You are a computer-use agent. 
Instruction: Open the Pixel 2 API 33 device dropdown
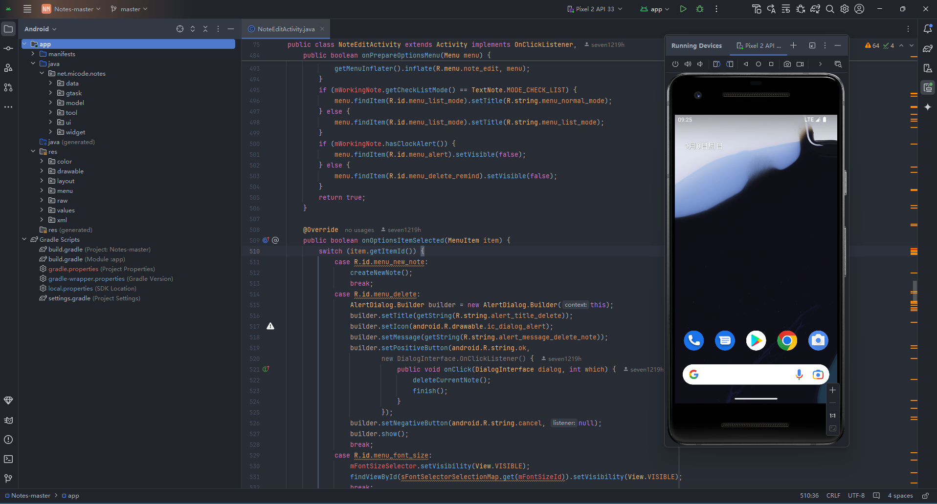[x=594, y=9]
